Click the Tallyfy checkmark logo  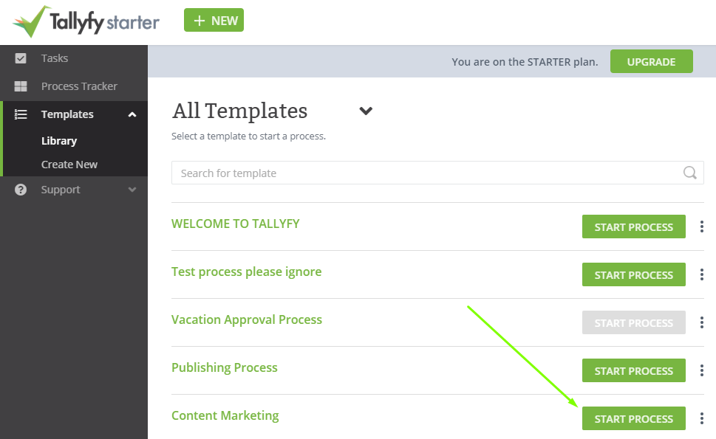point(31,20)
